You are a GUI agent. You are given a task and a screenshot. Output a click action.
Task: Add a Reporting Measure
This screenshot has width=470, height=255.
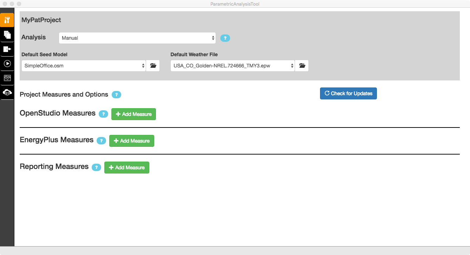[x=126, y=167]
